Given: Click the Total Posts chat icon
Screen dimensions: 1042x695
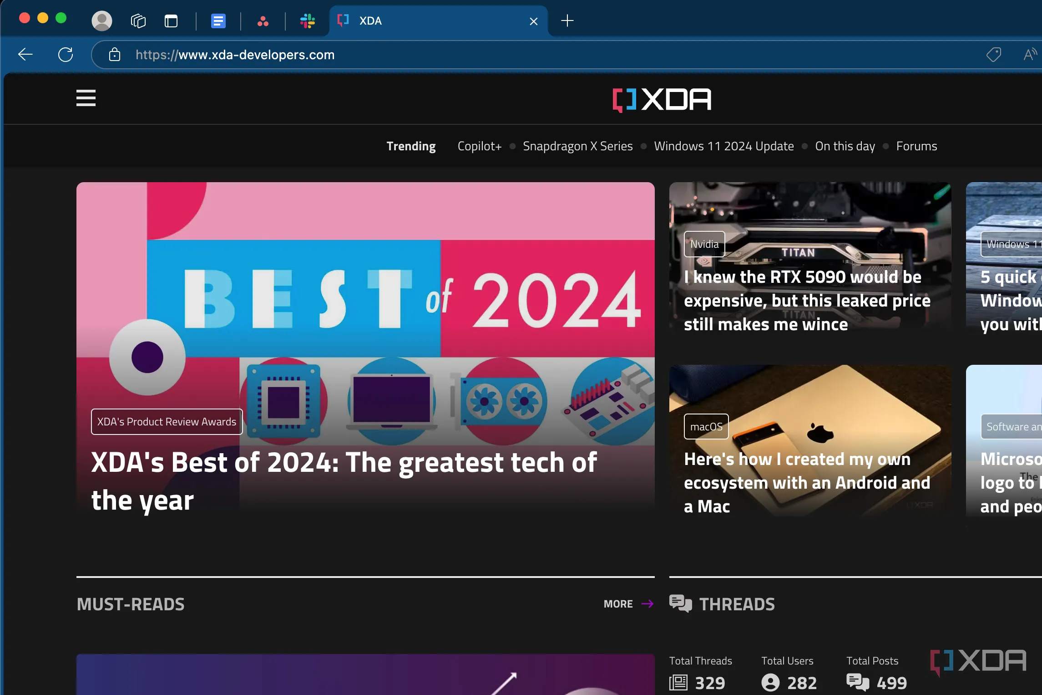Looking at the screenshot, I should (858, 683).
